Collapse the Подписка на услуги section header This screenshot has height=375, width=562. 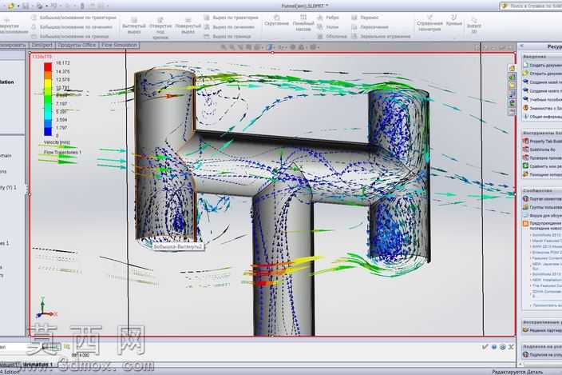coord(541,346)
